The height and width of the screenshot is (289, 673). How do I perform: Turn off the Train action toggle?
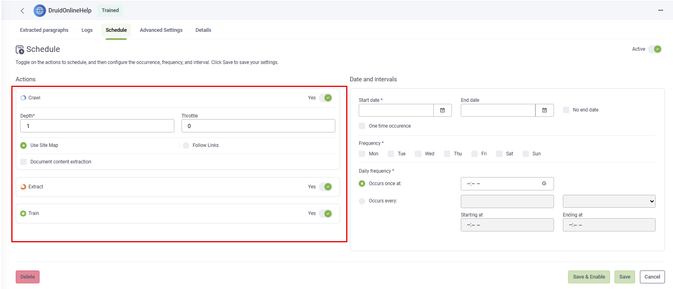pos(326,213)
